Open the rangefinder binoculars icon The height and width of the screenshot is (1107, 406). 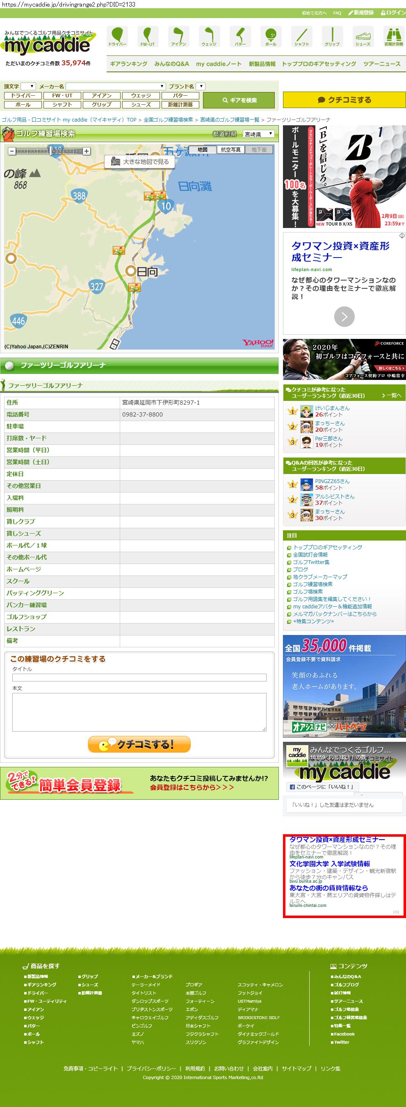(393, 37)
